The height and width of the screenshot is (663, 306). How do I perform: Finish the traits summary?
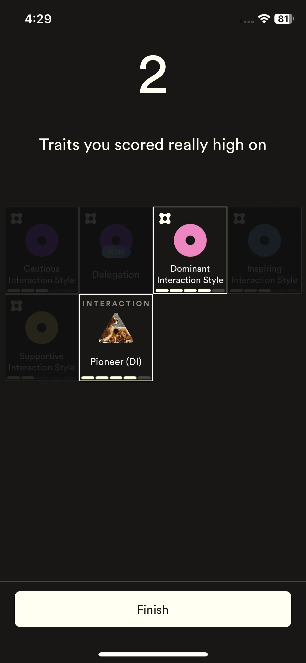pyautogui.click(x=153, y=609)
